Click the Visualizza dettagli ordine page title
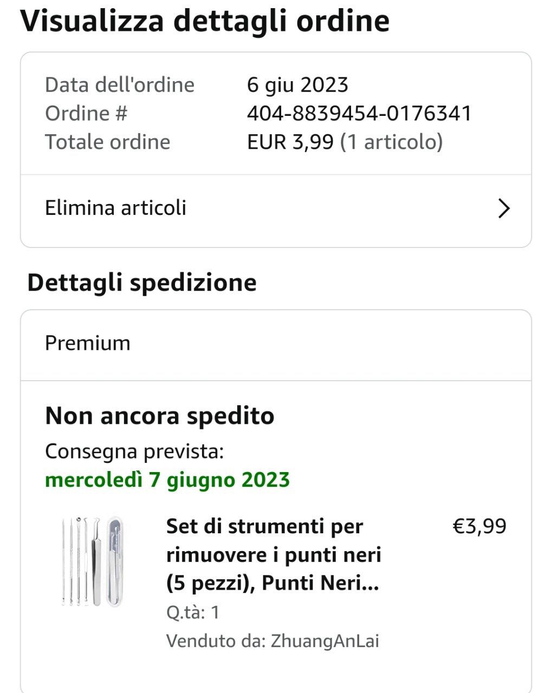The image size is (551, 693). [205, 22]
